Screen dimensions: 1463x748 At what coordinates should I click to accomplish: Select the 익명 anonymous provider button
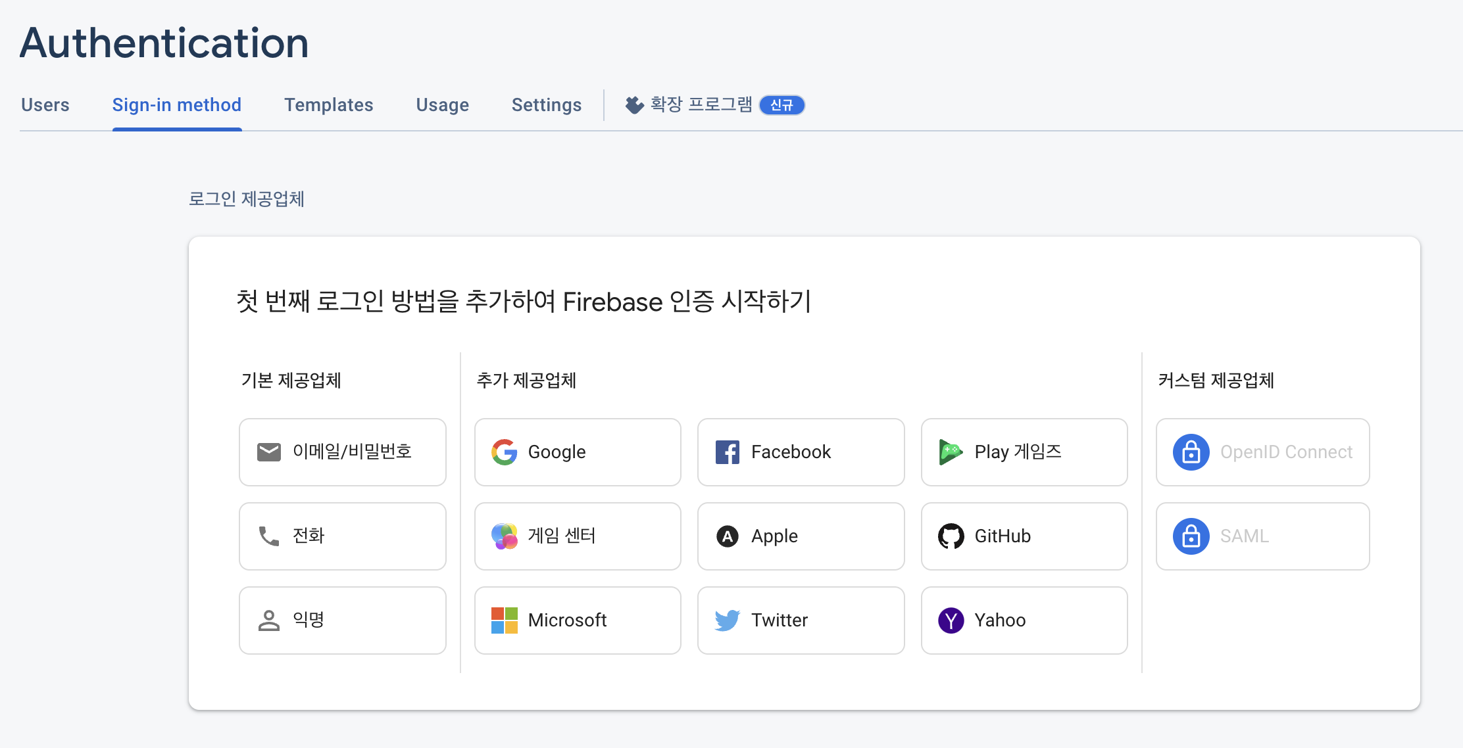(342, 620)
